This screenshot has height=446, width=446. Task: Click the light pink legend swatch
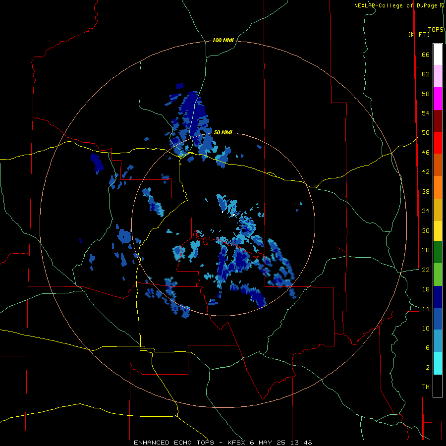(438, 76)
